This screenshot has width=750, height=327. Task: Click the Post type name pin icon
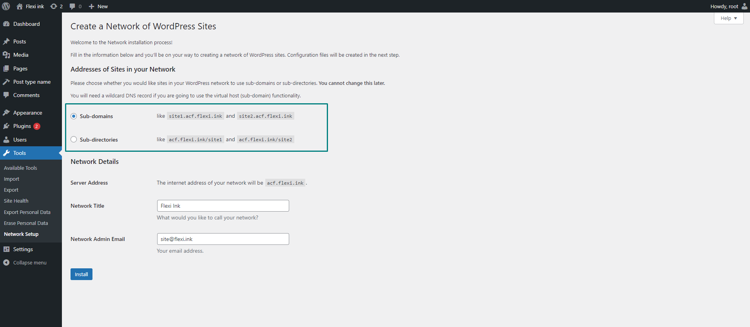6,82
